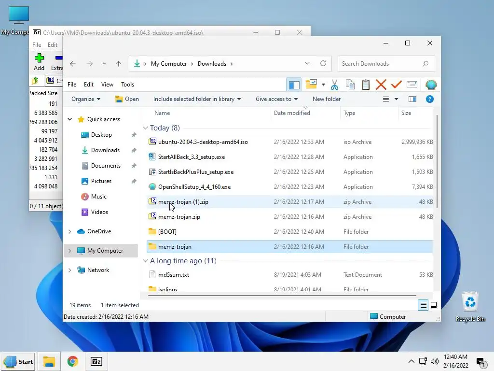
Task: Click the orange checkmark Properties icon
Action: tap(397, 85)
